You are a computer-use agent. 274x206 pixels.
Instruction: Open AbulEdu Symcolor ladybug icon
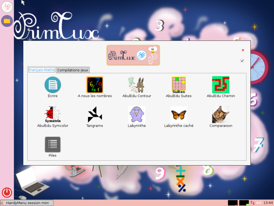(x=53, y=115)
